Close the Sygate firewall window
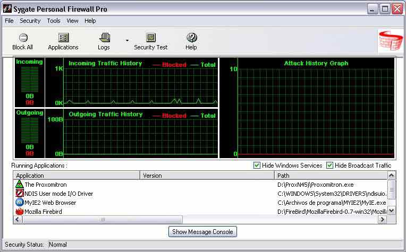Screen dimensions: 406x252 pos(397,10)
